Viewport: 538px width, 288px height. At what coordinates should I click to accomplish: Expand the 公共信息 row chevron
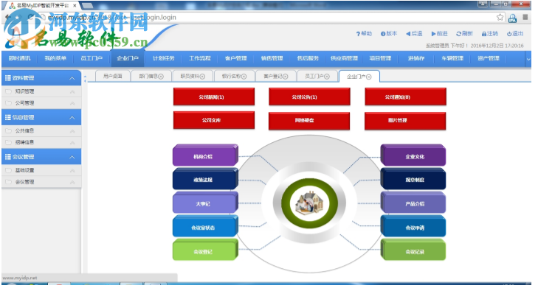pos(72,131)
